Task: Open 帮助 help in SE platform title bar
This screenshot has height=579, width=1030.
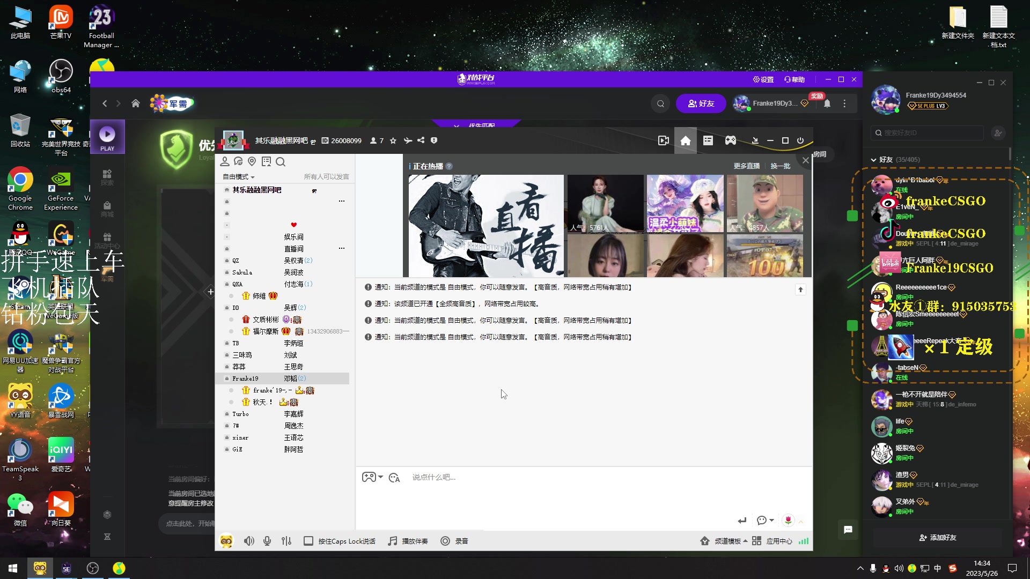Action: coord(794,79)
